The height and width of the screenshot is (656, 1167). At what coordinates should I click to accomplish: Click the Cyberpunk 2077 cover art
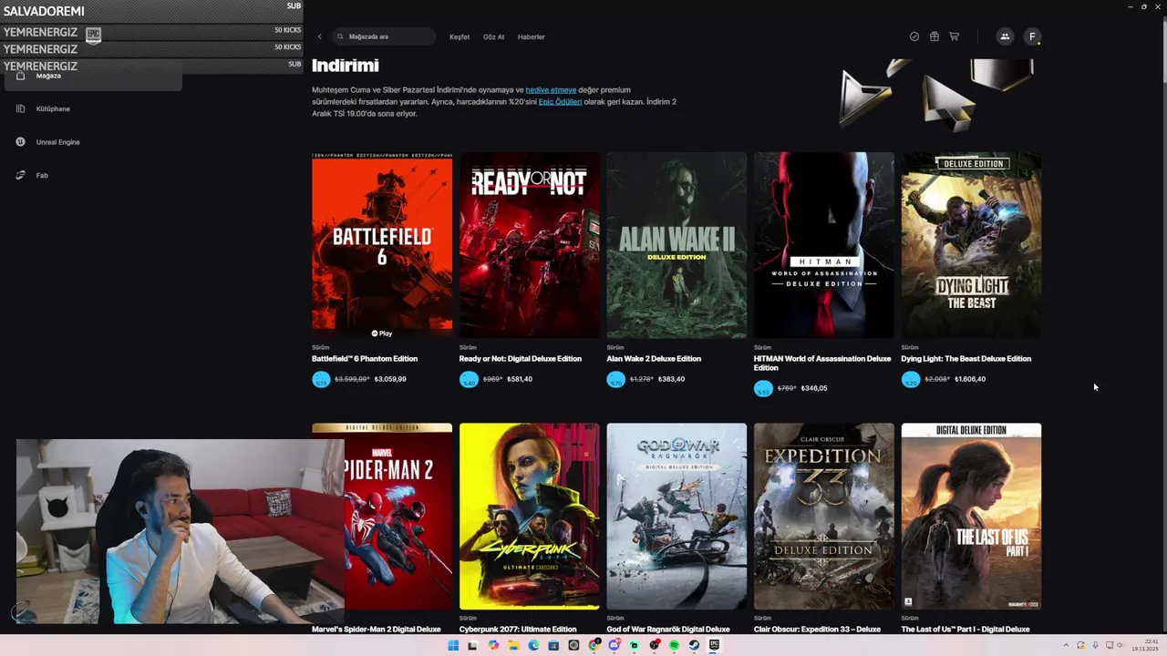click(530, 517)
